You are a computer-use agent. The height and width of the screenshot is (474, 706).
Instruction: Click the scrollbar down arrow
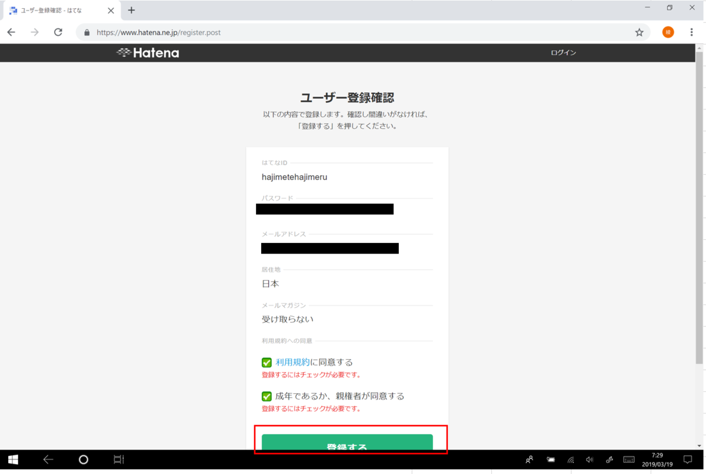coord(699,446)
